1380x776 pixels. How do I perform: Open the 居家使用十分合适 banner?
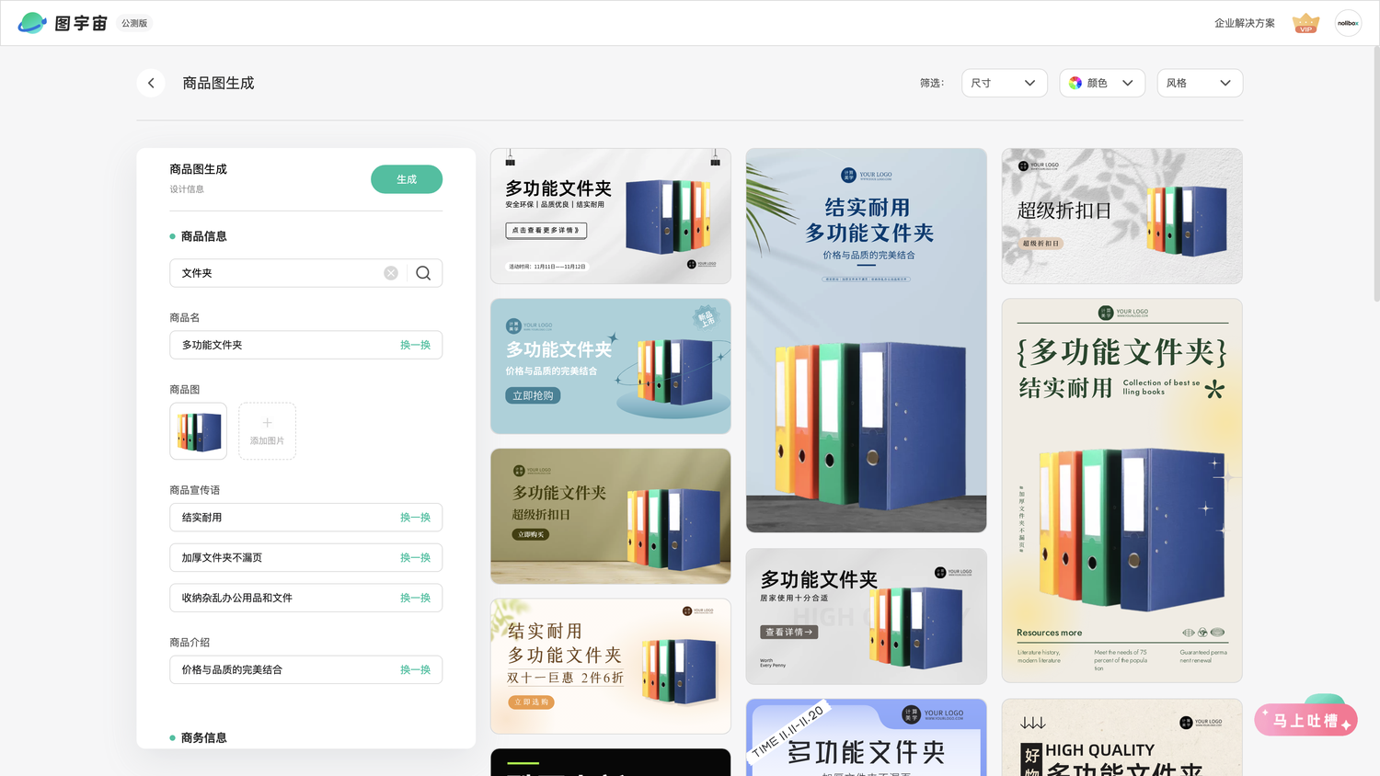(x=866, y=616)
